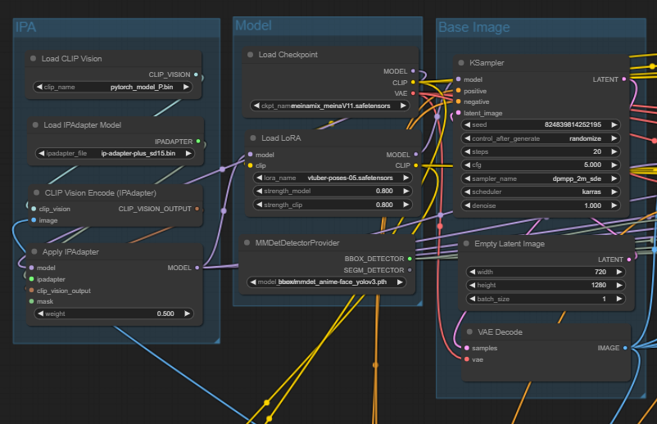Collapse the CLIP Vision Encode (IPAdapter) node dot
Screen dimensions: 657x424
pos(36,192)
